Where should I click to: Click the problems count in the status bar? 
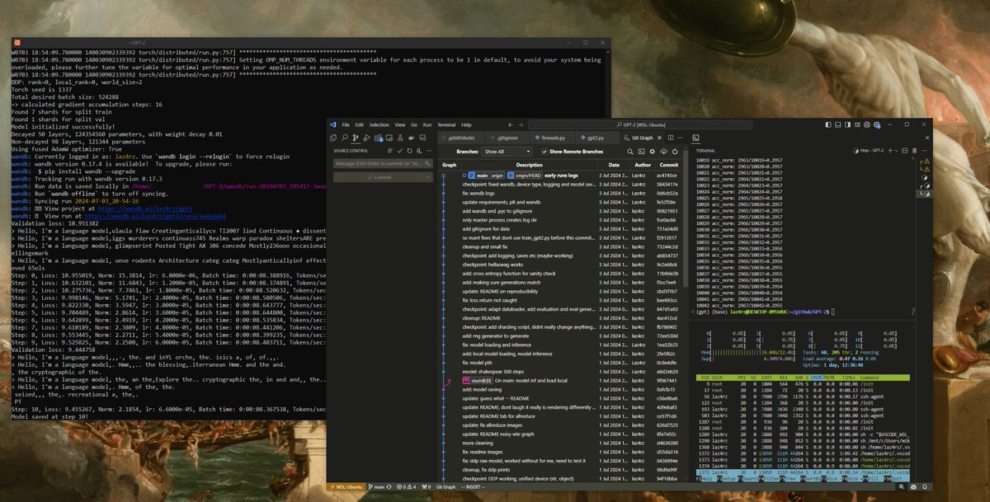point(407,487)
